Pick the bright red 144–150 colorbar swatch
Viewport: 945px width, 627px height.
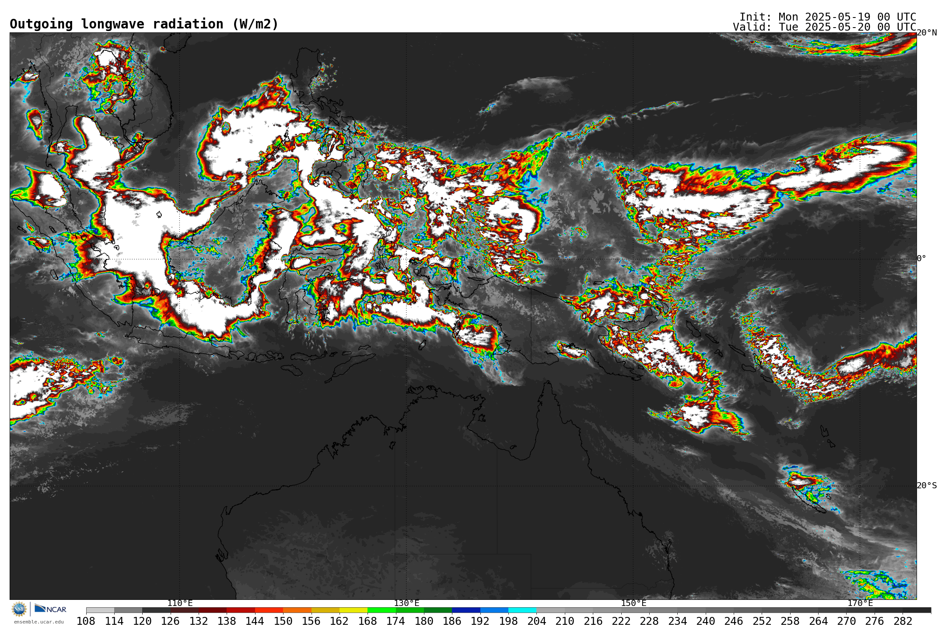[269, 610]
